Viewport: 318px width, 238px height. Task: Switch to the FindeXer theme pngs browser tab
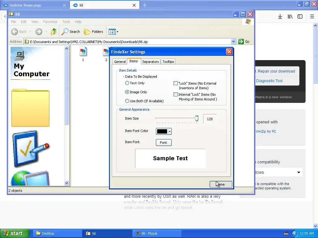point(34,5)
